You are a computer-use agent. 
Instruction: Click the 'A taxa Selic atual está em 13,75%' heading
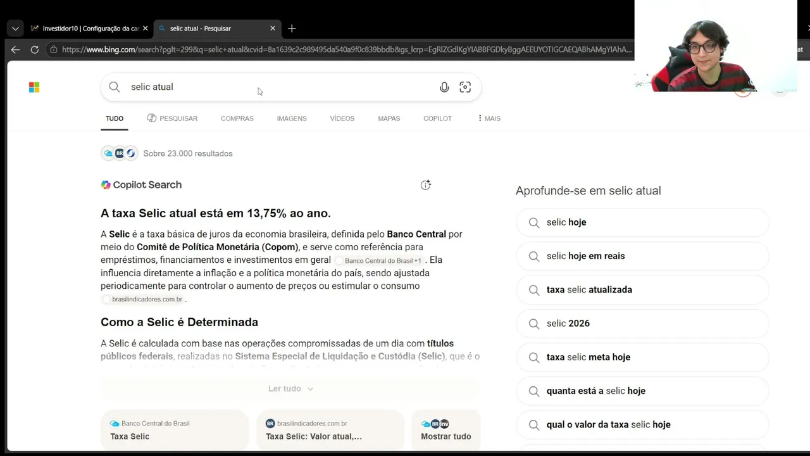pos(216,213)
